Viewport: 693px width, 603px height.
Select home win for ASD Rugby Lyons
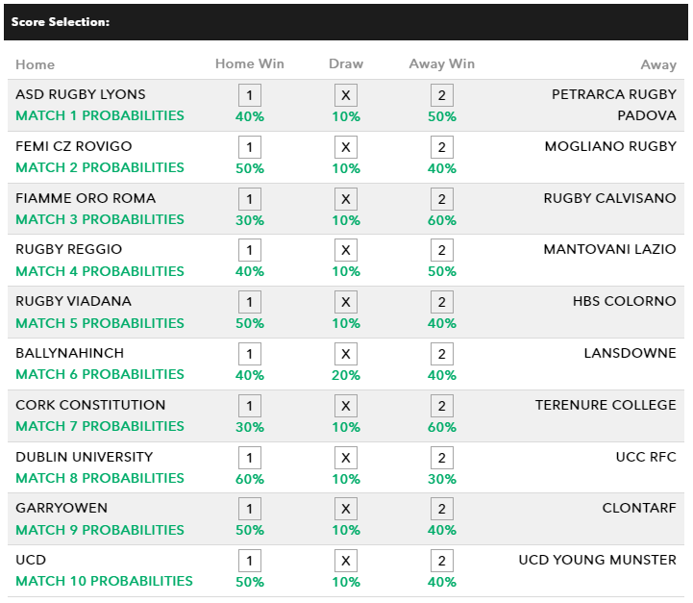click(249, 95)
